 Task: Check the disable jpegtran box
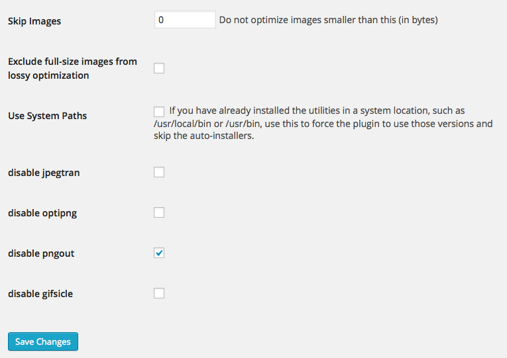pos(159,172)
